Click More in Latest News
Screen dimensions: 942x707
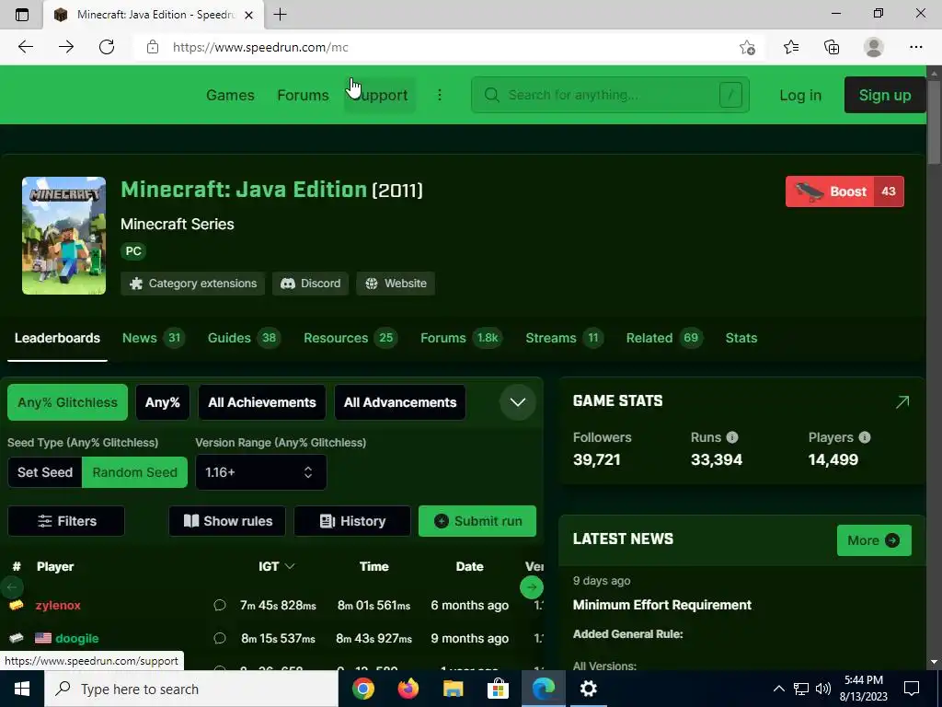(874, 540)
